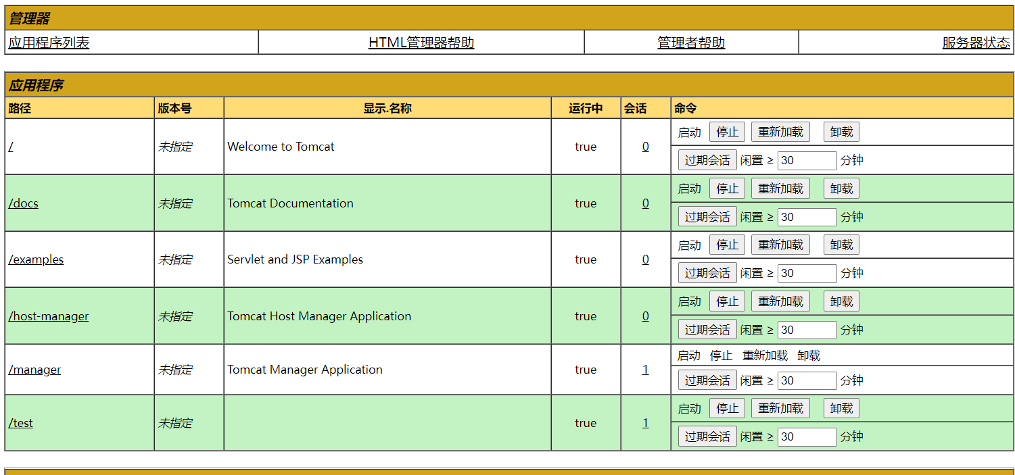Click 过期会话 button for Welcome to Tomcat
Image resolution: width=1015 pixels, height=475 pixels.
click(707, 160)
